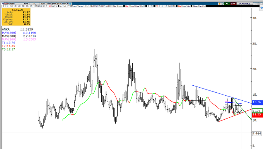Select the 60 minute period button

tap(31, 6)
